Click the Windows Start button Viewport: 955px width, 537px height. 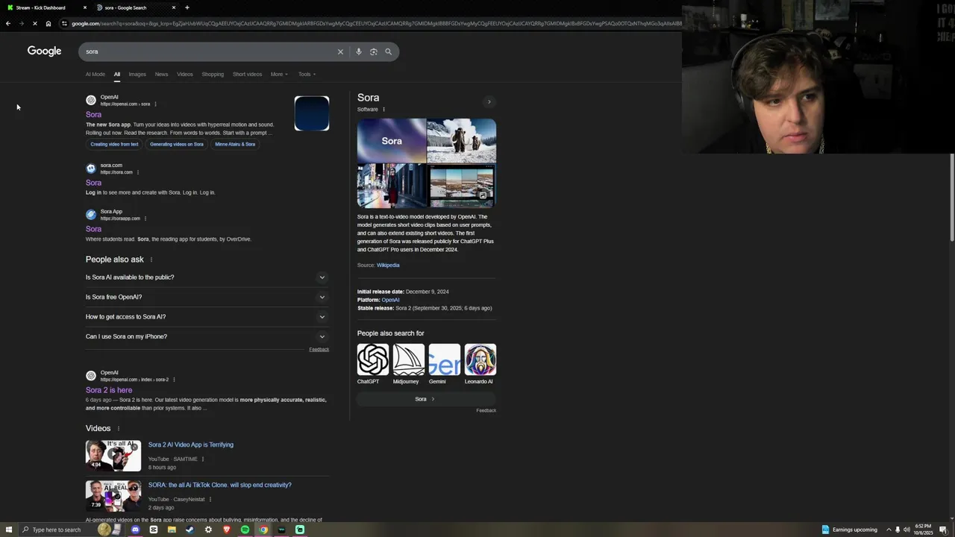coord(9,530)
